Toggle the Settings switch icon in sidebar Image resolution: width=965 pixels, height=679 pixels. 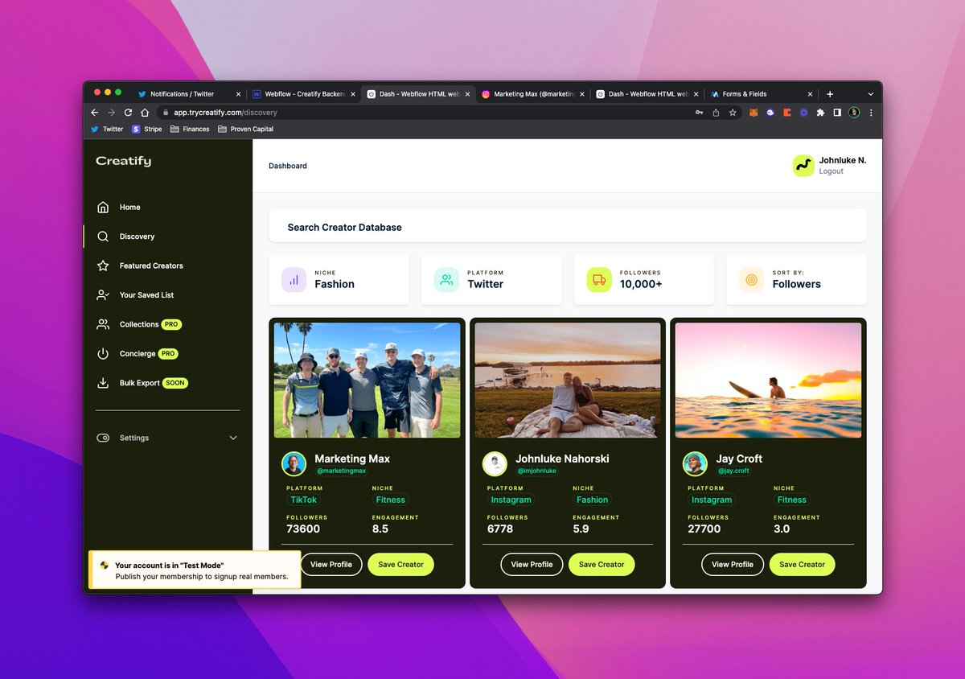(103, 438)
